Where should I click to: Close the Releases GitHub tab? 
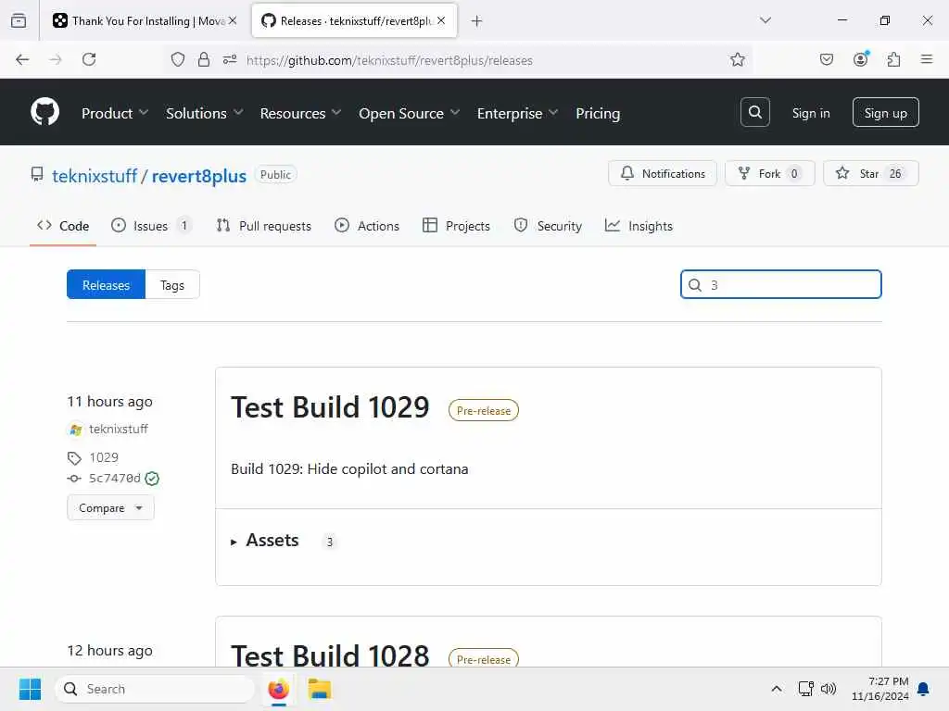pos(441,20)
